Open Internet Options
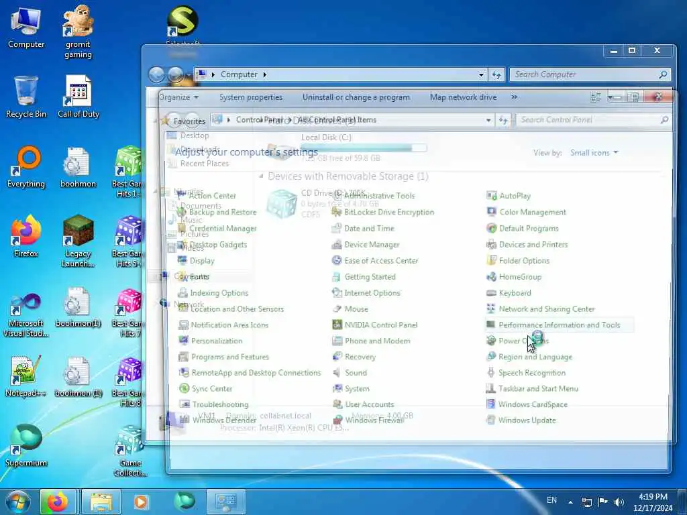 click(x=366, y=292)
